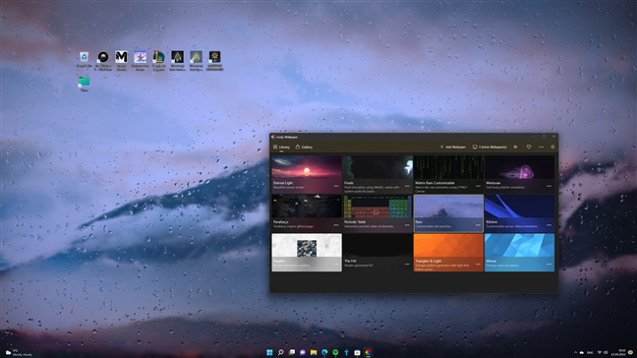The height and width of the screenshot is (358, 637).
Task: Select the Fluids wallpaper thumbnail
Action: coord(377,174)
